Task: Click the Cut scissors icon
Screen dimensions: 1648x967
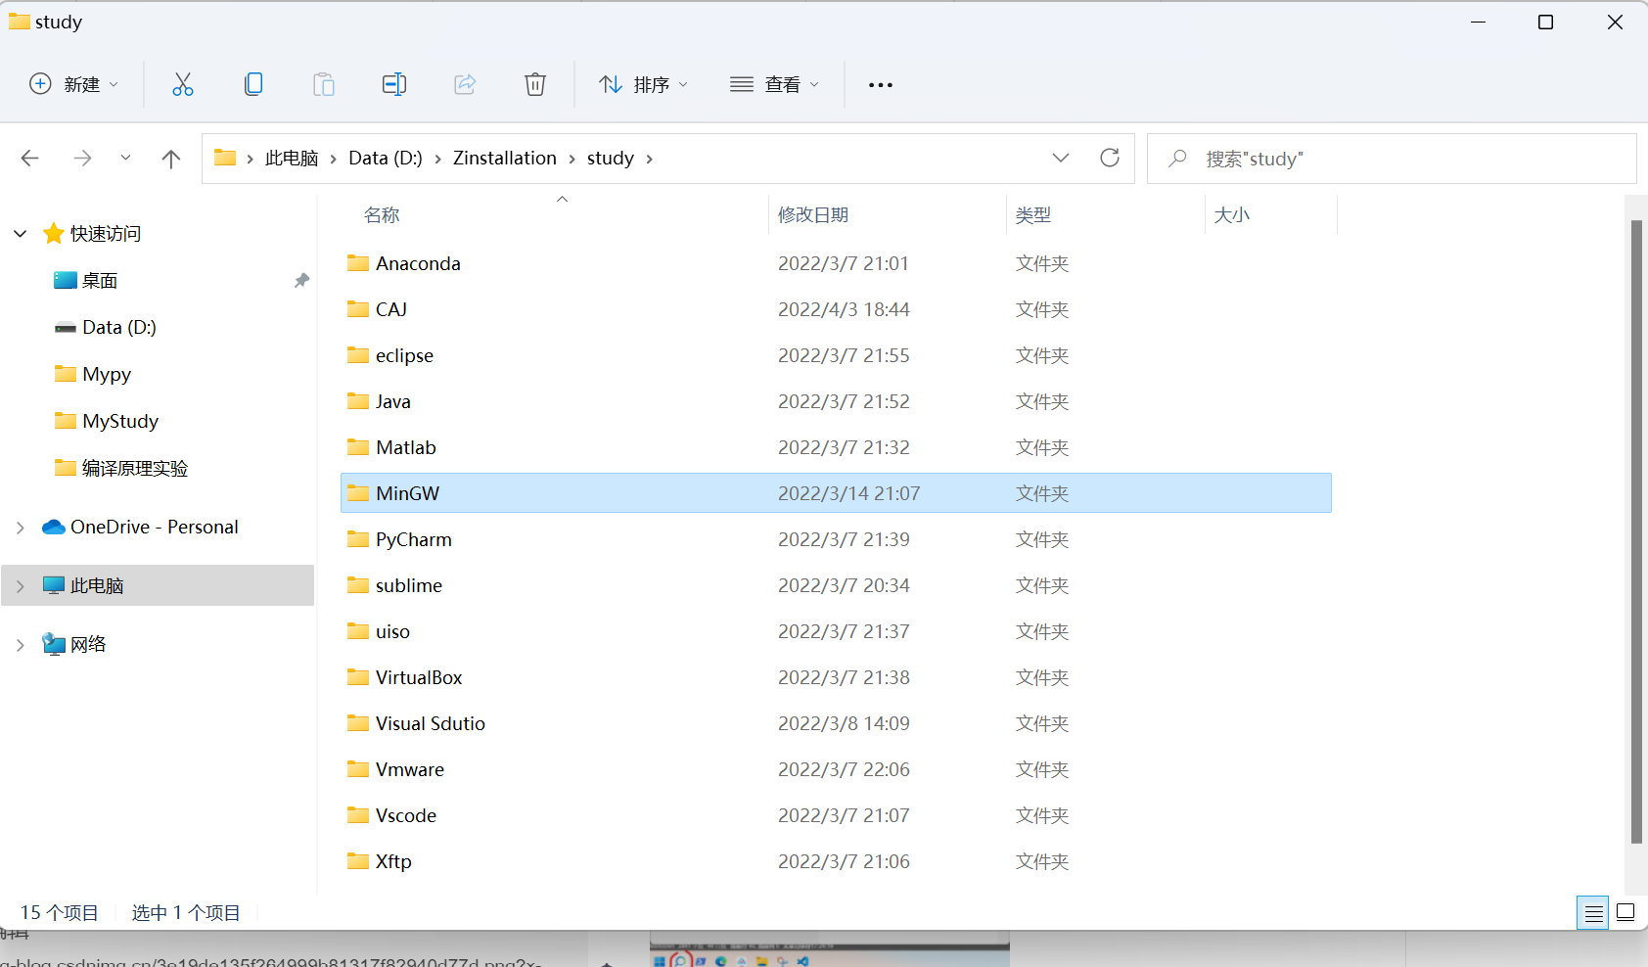Action: click(183, 84)
